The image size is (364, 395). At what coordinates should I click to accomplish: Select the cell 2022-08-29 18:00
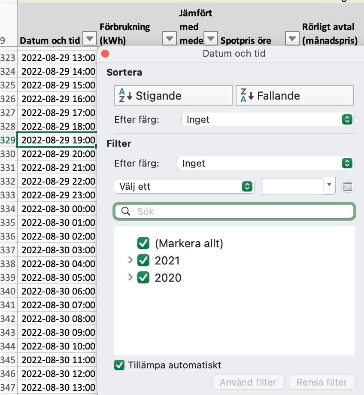58,127
